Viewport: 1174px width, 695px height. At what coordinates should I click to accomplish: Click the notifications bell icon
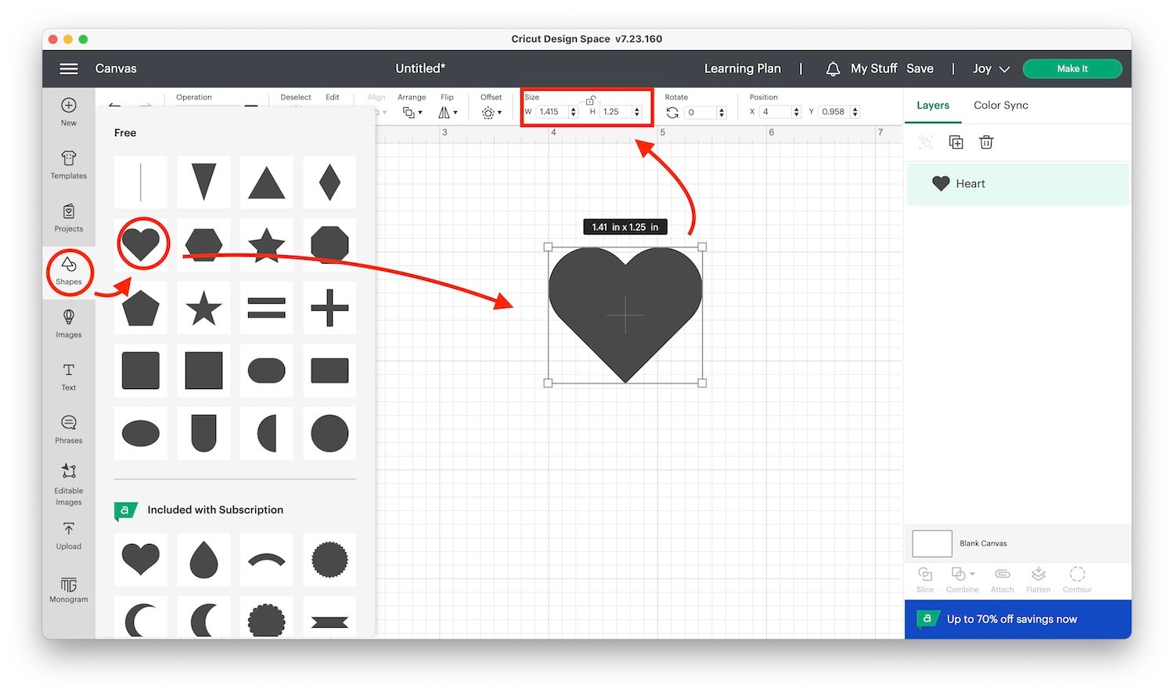coord(833,69)
